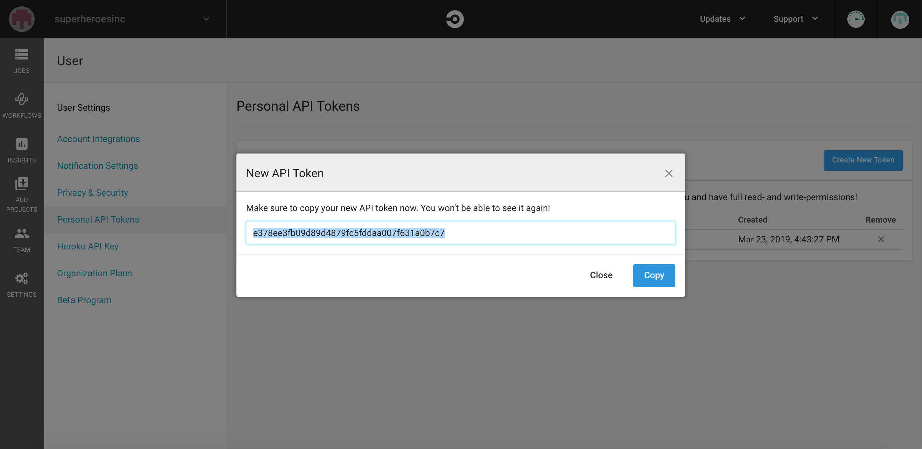
Task: Open the Privacy & Security link
Action: tap(92, 193)
